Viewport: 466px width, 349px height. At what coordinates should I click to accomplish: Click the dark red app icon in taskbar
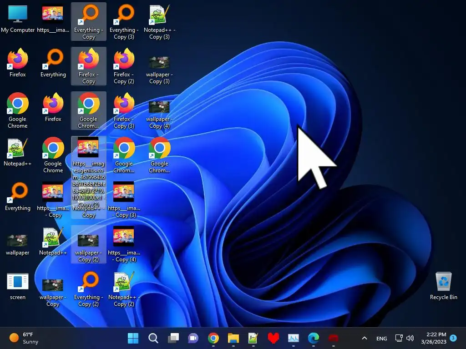(334, 338)
